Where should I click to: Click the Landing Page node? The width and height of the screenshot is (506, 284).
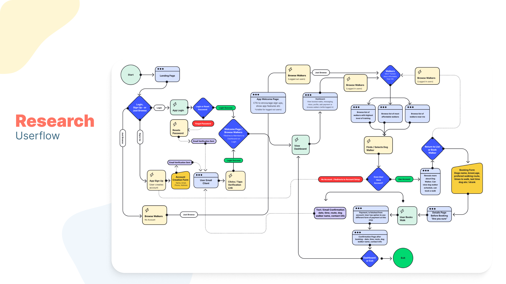click(167, 74)
